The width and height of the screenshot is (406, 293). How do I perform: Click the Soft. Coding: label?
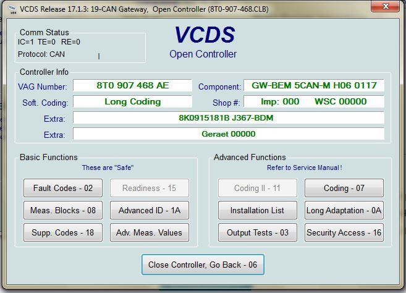click(x=45, y=103)
